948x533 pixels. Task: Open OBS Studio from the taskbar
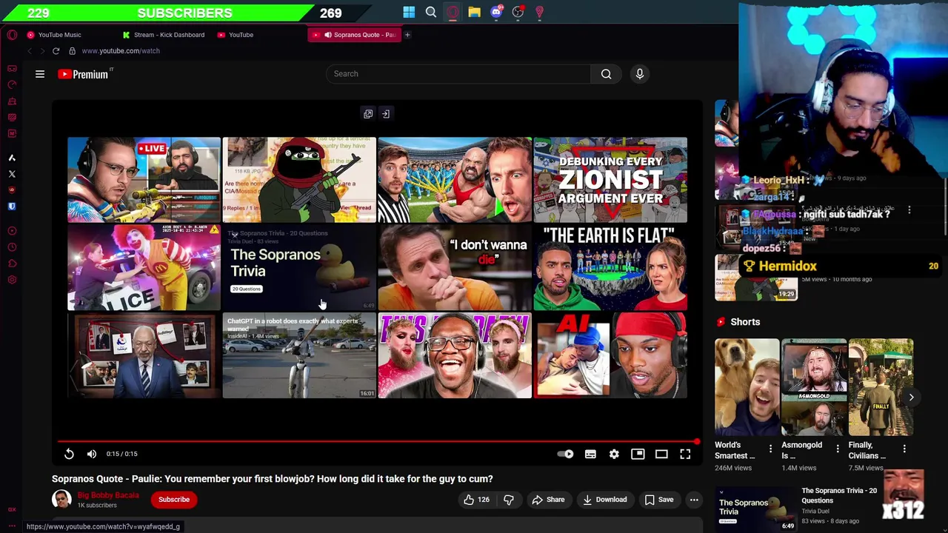(518, 13)
